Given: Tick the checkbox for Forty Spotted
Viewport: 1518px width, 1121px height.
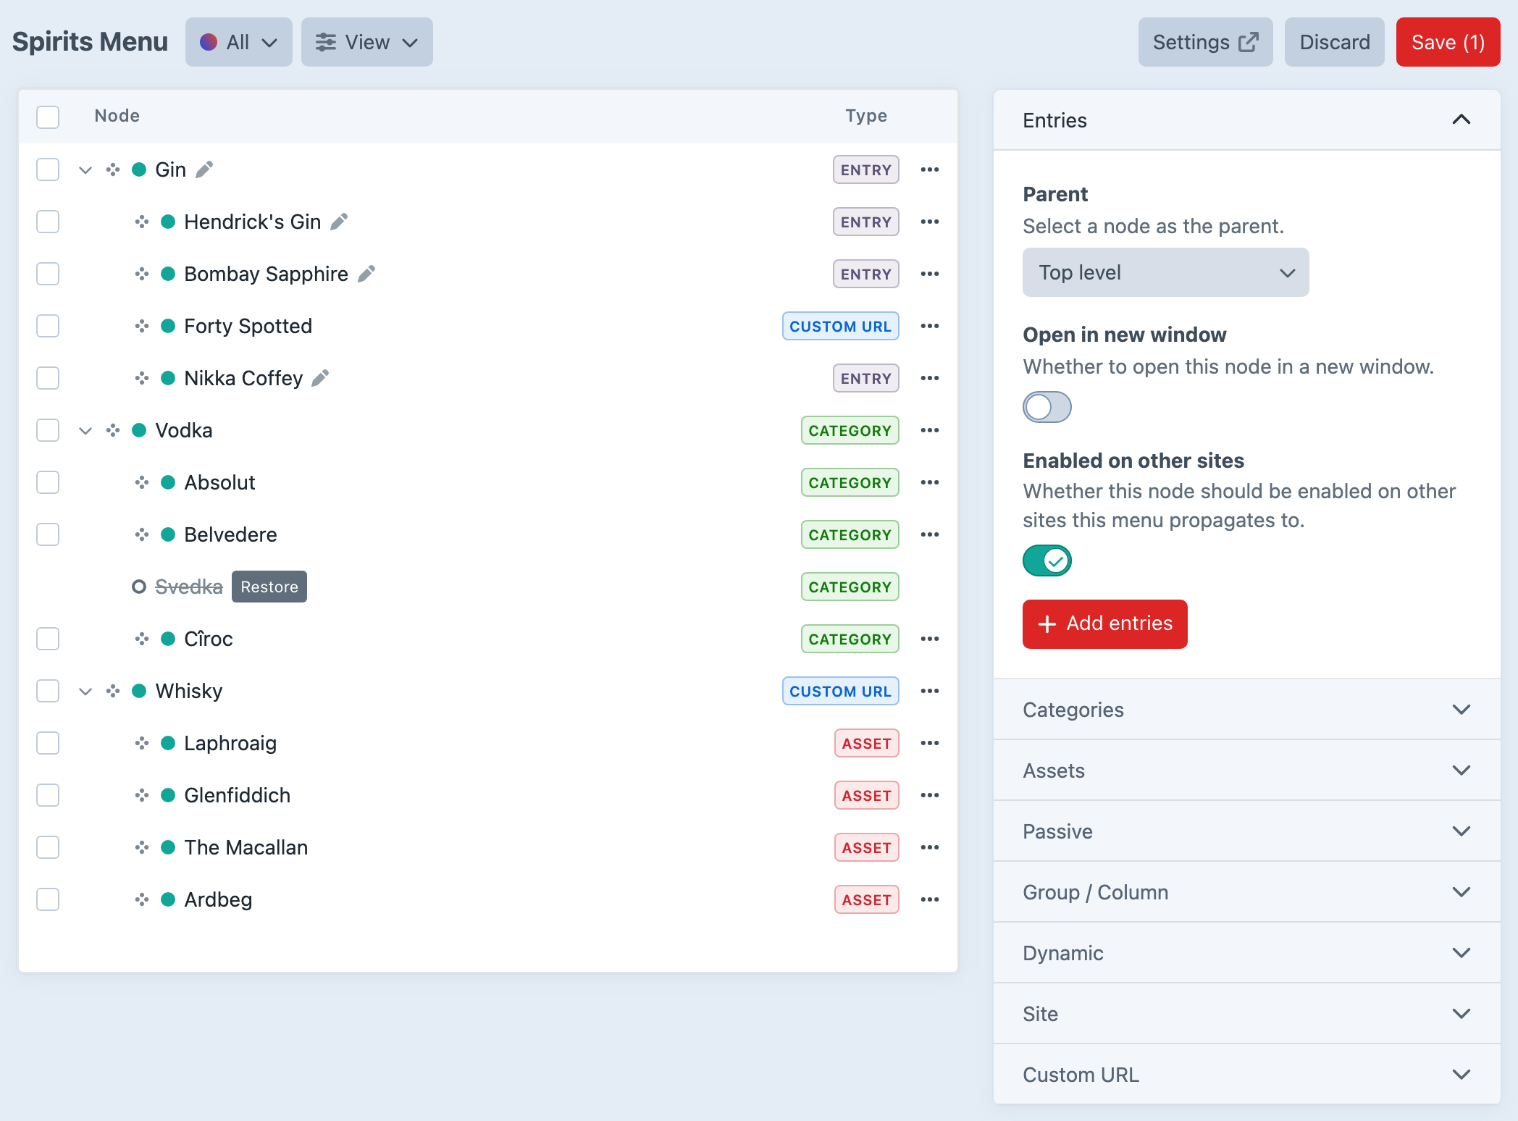Looking at the screenshot, I should point(48,326).
